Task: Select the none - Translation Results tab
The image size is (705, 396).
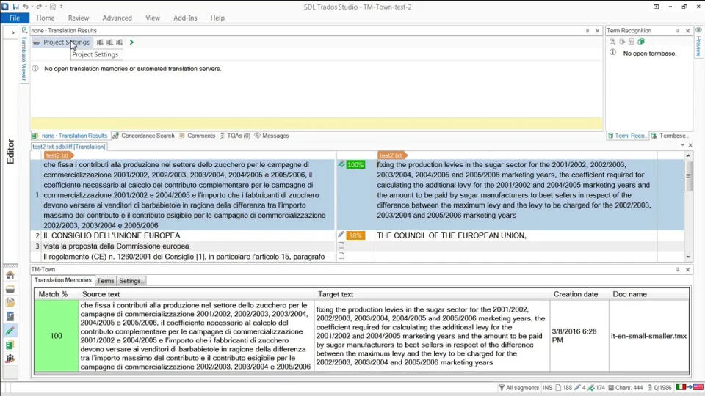Action: tap(70, 136)
